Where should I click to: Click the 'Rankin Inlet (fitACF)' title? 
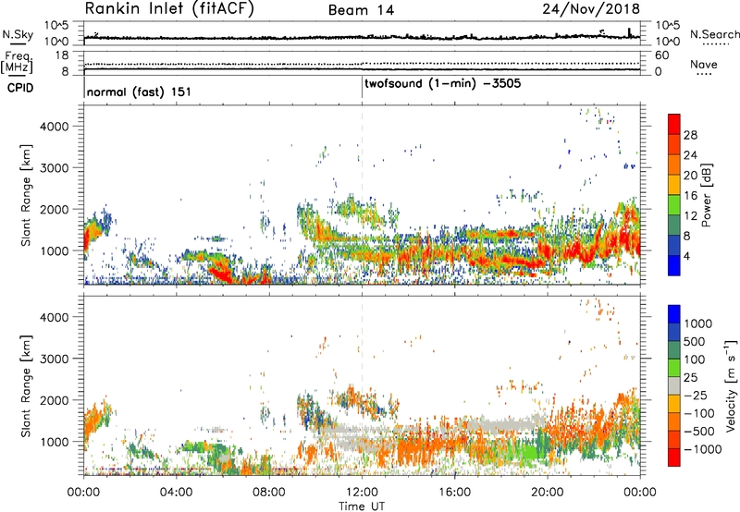click(x=169, y=8)
